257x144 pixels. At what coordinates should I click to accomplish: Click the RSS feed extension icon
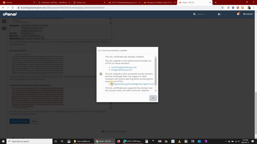click(242, 8)
